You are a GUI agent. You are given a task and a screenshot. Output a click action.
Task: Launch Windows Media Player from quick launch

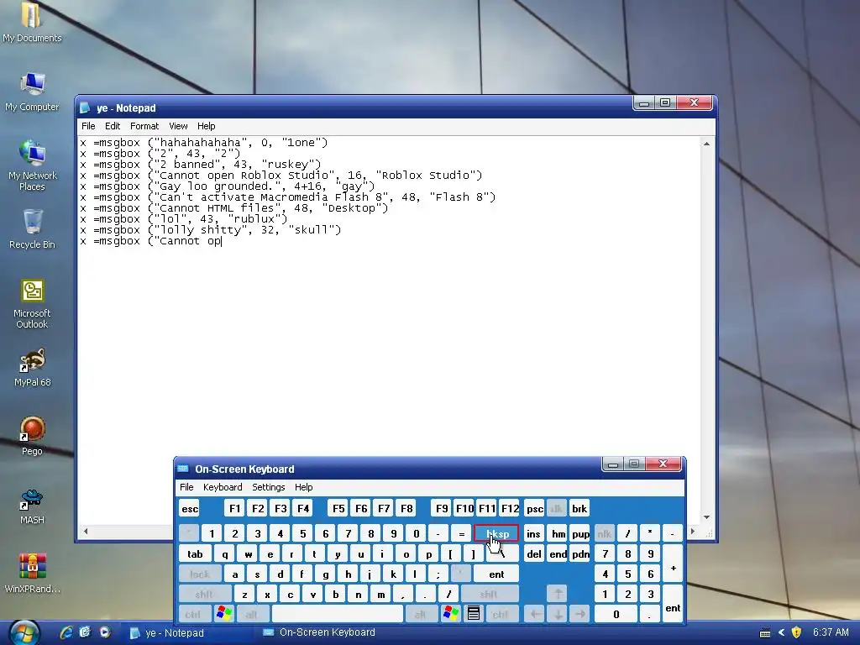point(105,632)
